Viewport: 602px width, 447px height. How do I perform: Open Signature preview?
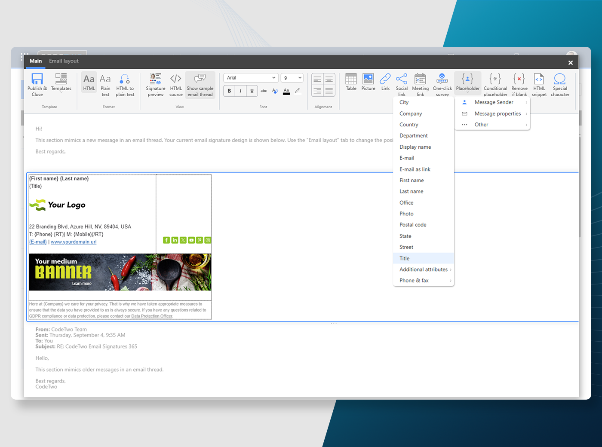(156, 85)
